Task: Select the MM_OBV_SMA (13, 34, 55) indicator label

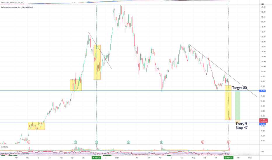Action: (13, 3)
